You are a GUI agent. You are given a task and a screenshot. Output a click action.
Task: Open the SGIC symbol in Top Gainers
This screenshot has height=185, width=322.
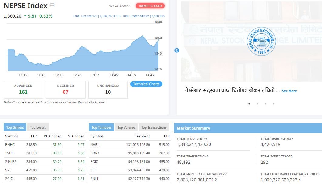pyautogui.click(x=9, y=179)
